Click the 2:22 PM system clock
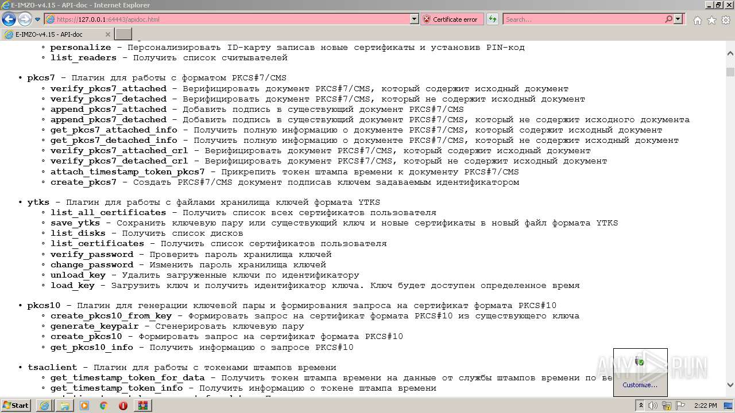Image resolution: width=735 pixels, height=413 pixels. pos(705,406)
